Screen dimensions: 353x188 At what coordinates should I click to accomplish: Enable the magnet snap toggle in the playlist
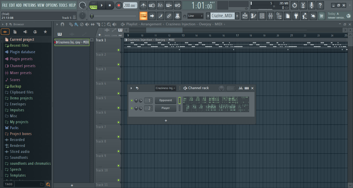point(62,24)
